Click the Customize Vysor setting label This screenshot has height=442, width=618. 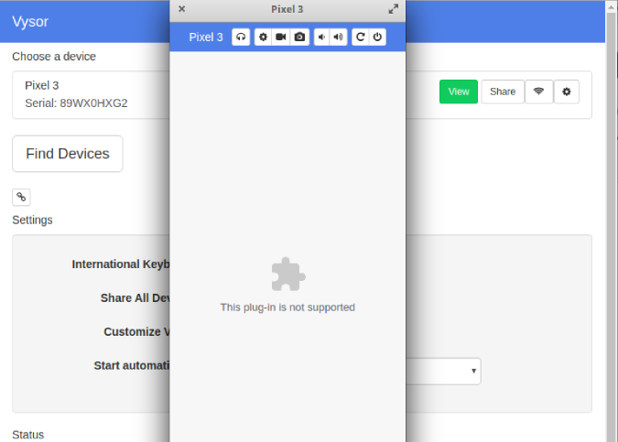136,331
